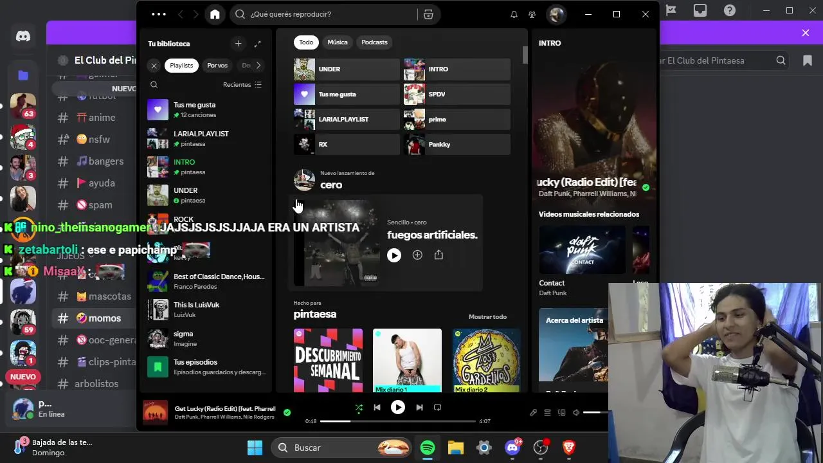
Task: Adjust Spotify volume slider
Action: point(595,413)
